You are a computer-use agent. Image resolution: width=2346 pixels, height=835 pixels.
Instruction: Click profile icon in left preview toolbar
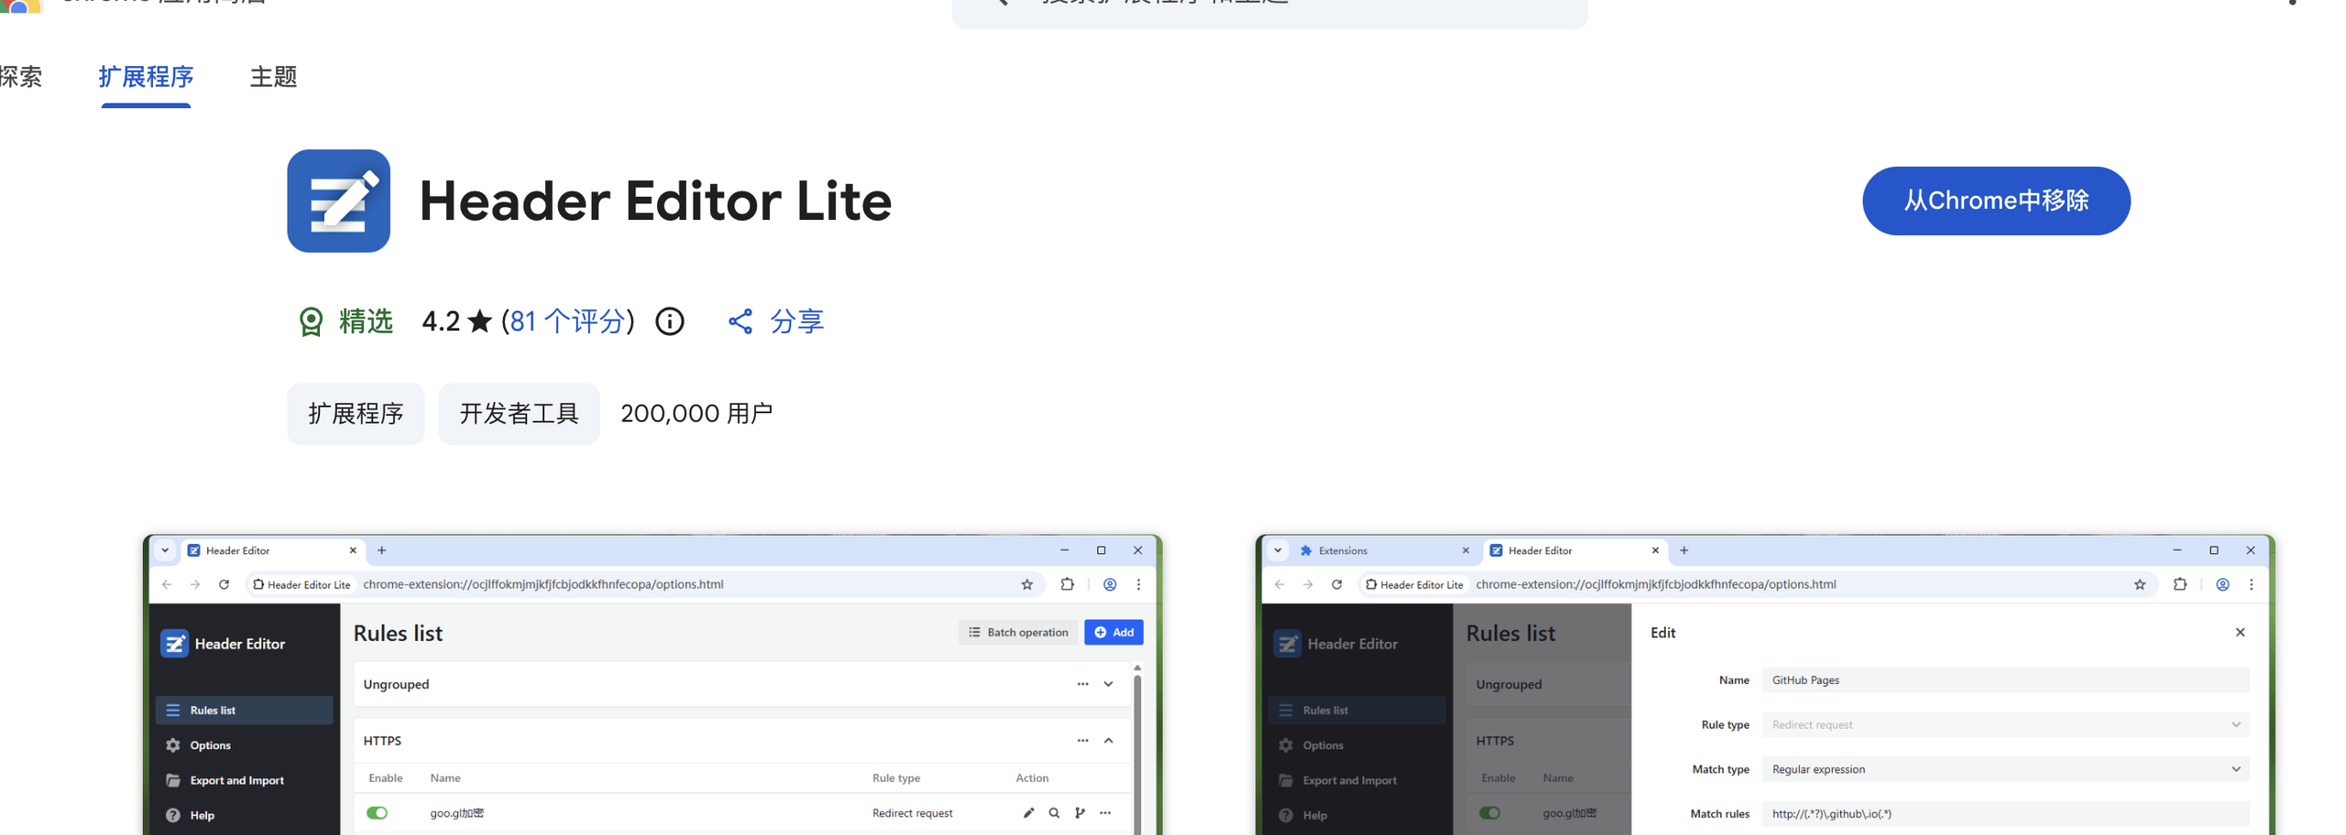tap(1109, 584)
